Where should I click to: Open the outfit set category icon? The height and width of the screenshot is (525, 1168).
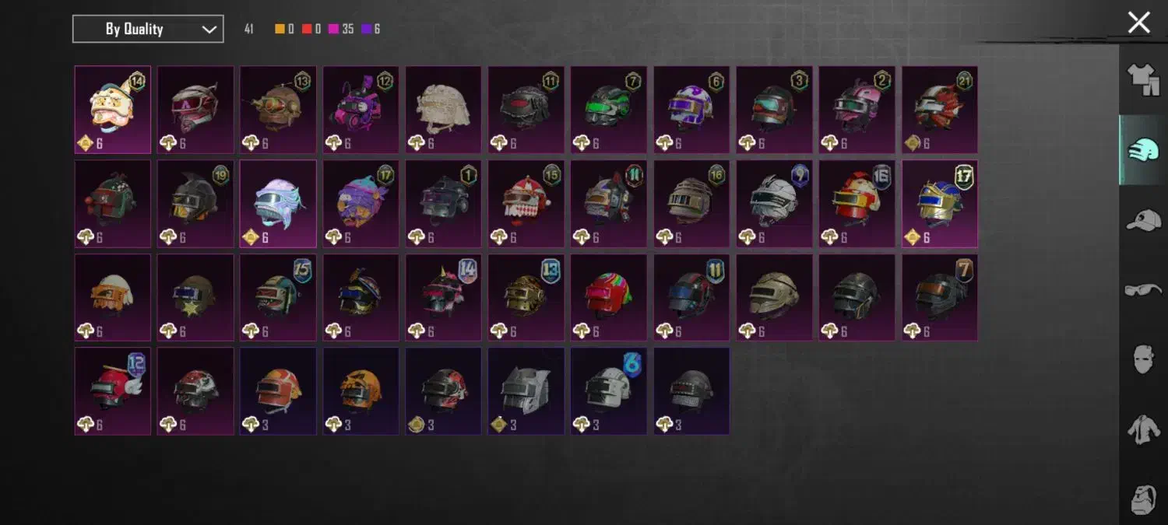[x=1143, y=80]
